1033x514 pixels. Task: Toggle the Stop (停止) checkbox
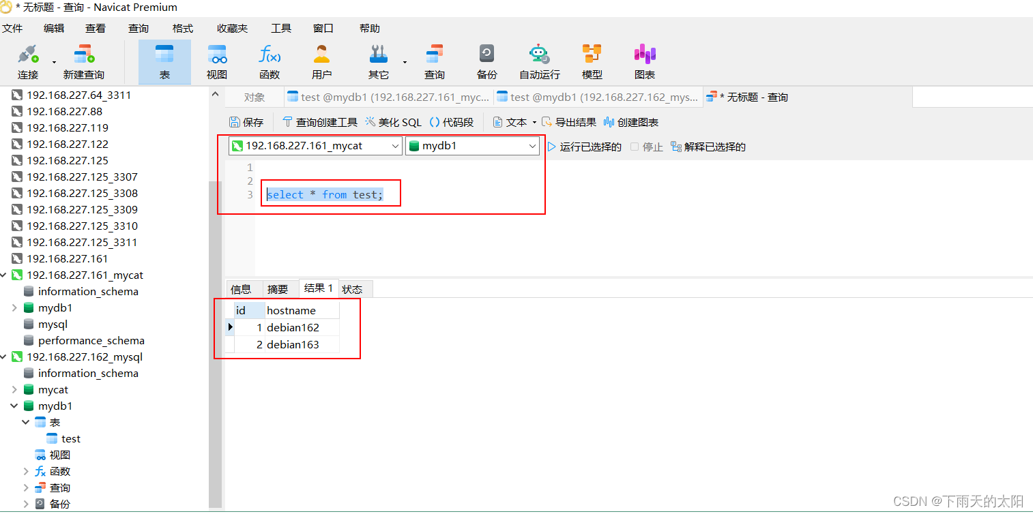(x=635, y=147)
